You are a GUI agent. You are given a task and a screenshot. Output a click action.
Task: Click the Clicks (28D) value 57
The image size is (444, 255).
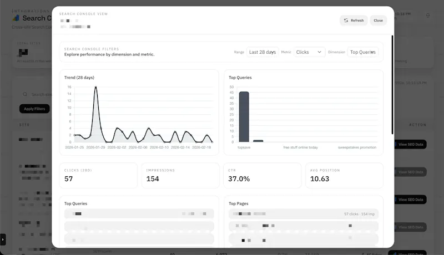point(68,178)
